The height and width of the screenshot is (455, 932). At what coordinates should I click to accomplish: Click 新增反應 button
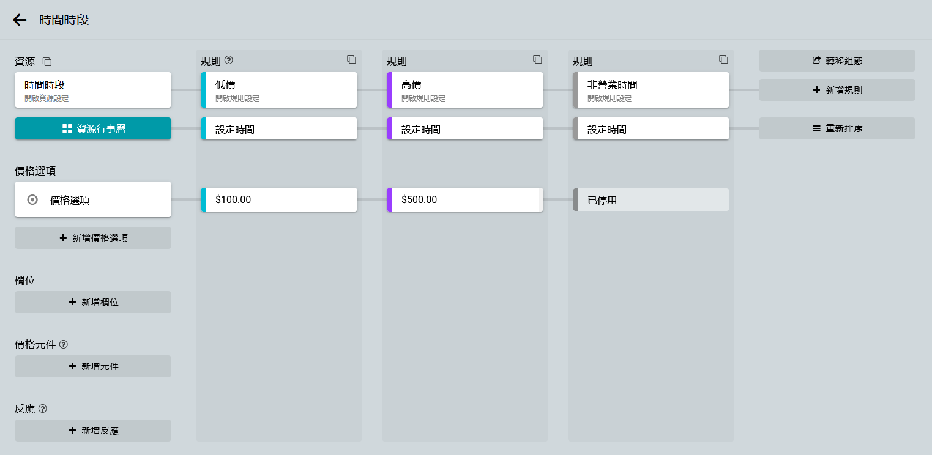coord(93,431)
